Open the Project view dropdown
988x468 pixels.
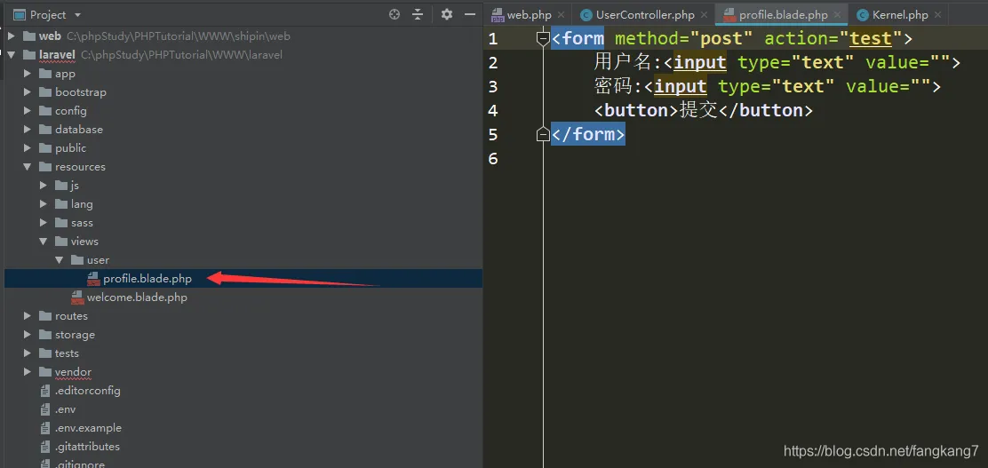[x=77, y=14]
